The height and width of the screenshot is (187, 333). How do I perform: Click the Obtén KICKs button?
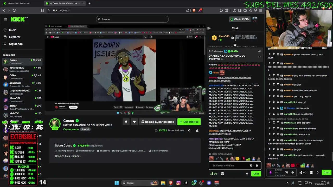click(240, 19)
